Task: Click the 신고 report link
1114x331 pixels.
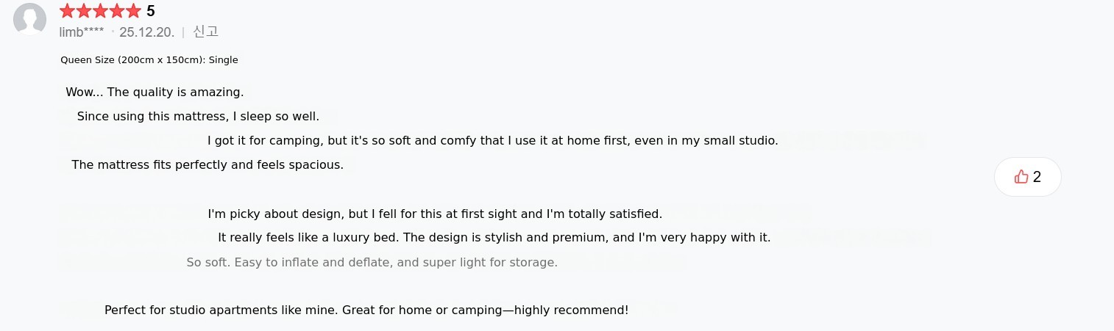Action: 205,32
